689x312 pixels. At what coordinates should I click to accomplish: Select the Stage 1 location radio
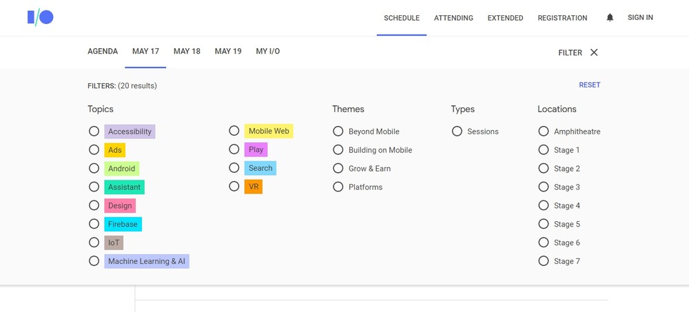[544, 150]
